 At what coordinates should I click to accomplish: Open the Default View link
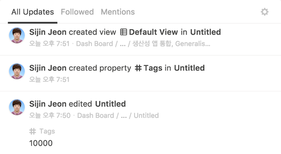click(153, 32)
